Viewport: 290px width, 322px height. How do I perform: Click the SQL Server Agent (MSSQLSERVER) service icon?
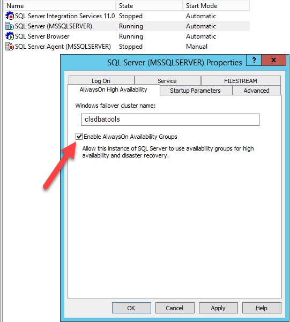10,47
